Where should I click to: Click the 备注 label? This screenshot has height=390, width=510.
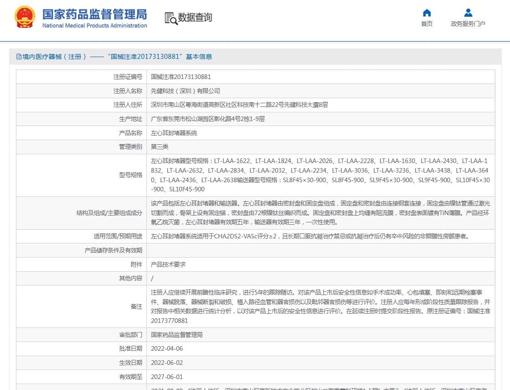136,307
